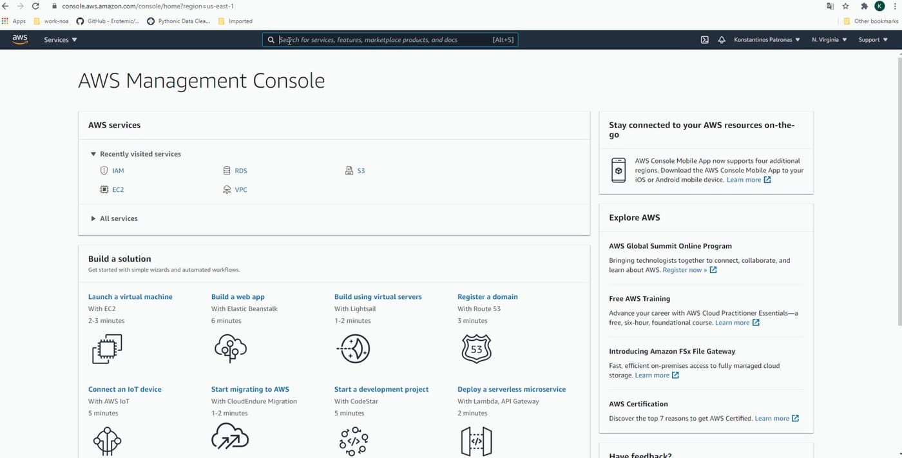Viewport: 902px width, 458px height.
Task: Bookmark this page with the star icon
Action: click(845, 6)
